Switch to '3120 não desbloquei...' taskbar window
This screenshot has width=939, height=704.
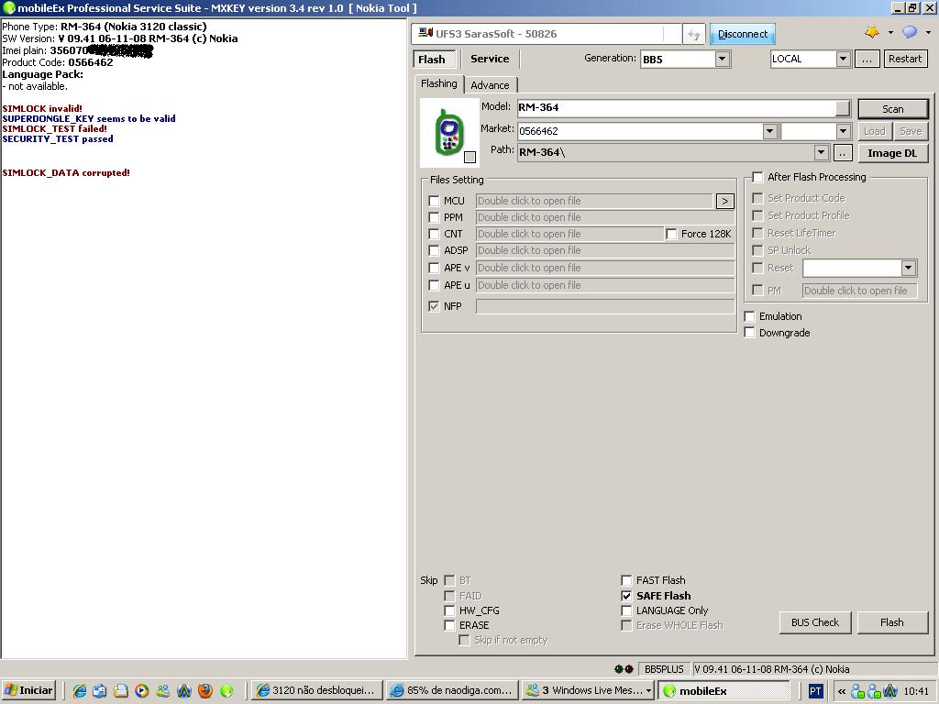pos(316,690)
